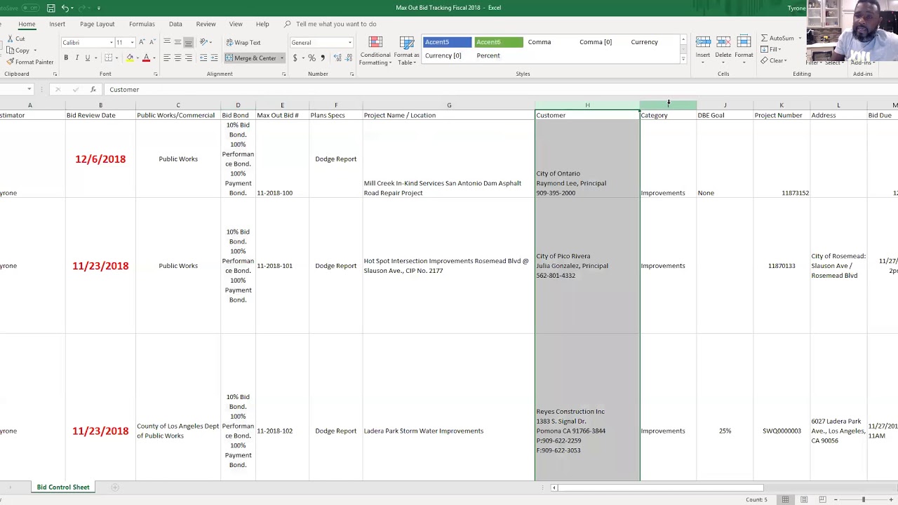The width and height of the screenshot is (898, 505).
Task: Apply the Currency [0] cell style
Action: (443, 55)
